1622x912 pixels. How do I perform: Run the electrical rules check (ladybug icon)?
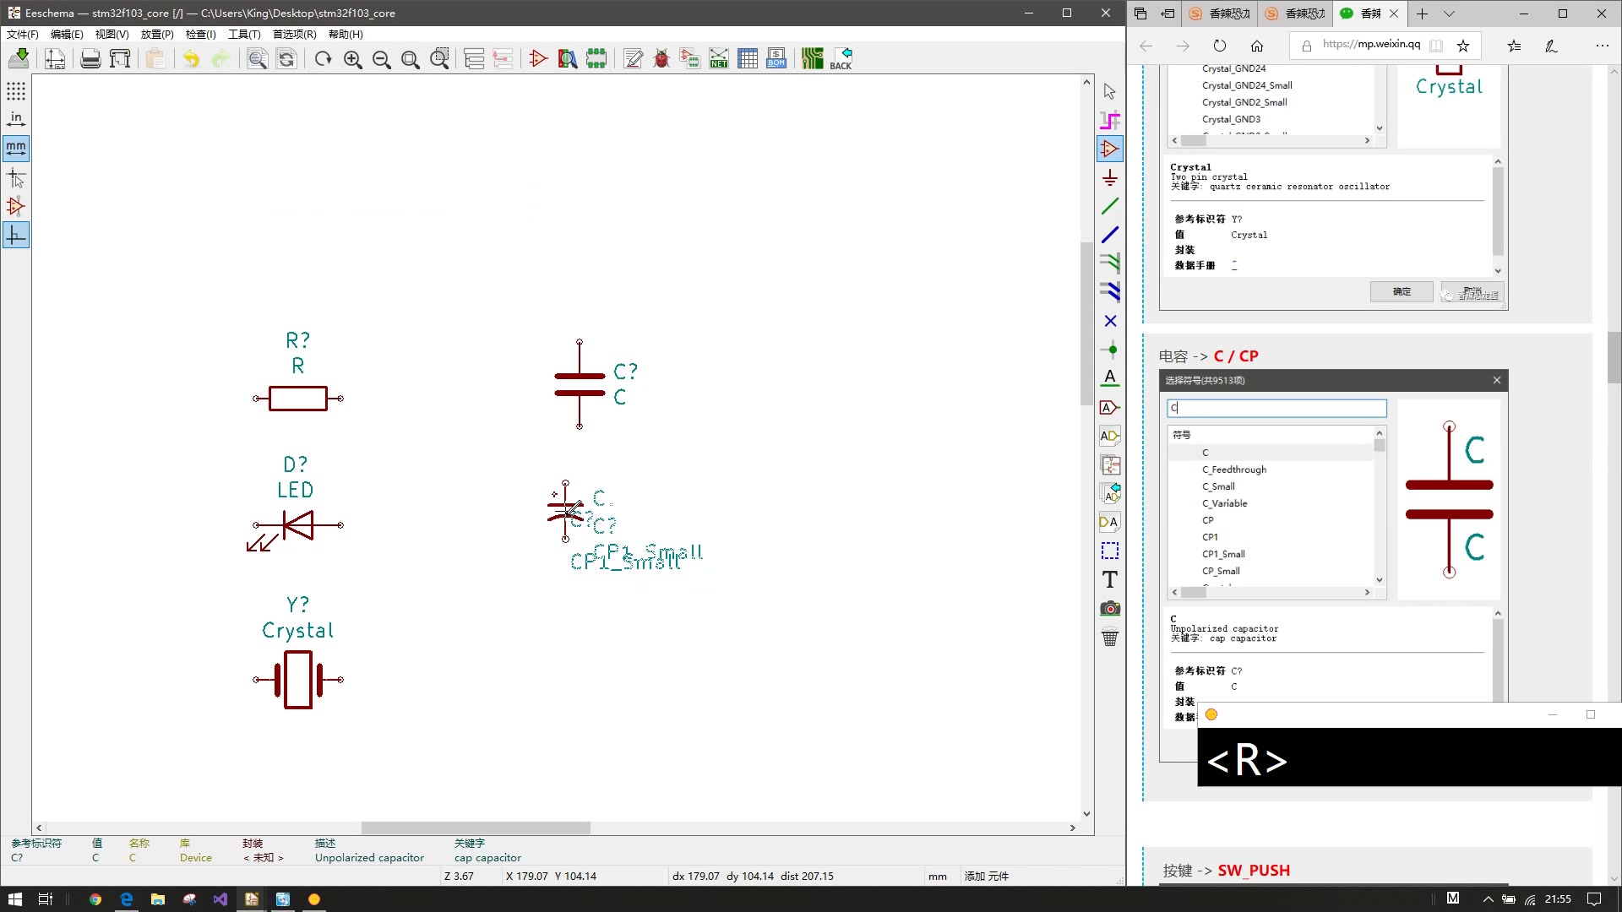[661, 59]
